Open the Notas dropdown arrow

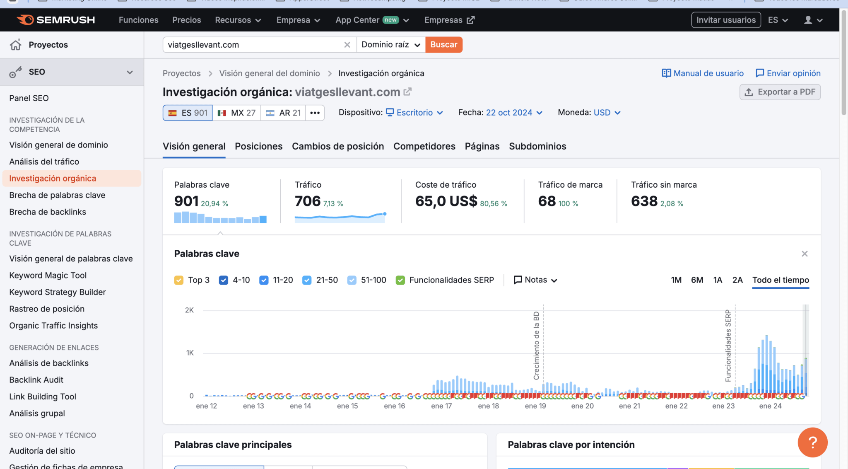pyautogui.click(x=554, y=280)
